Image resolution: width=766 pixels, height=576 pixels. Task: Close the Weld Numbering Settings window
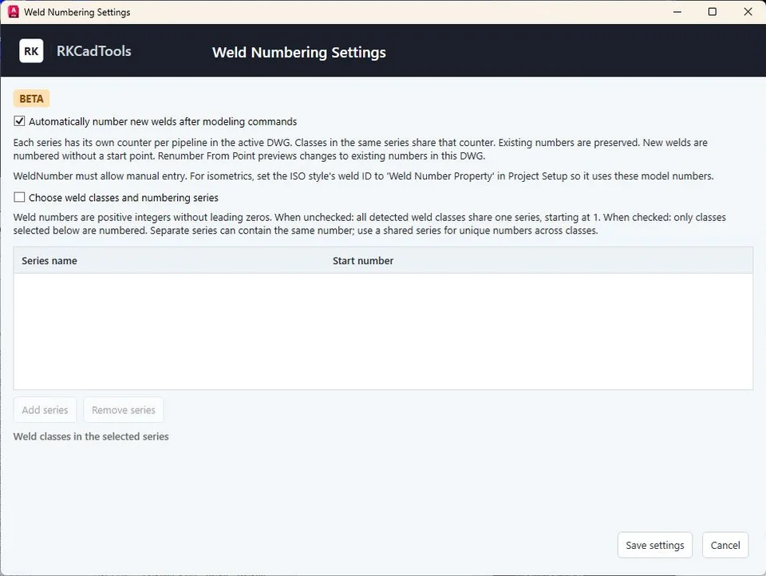point(748,12)
